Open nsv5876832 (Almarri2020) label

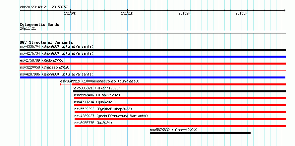click(x=174, y=130)
